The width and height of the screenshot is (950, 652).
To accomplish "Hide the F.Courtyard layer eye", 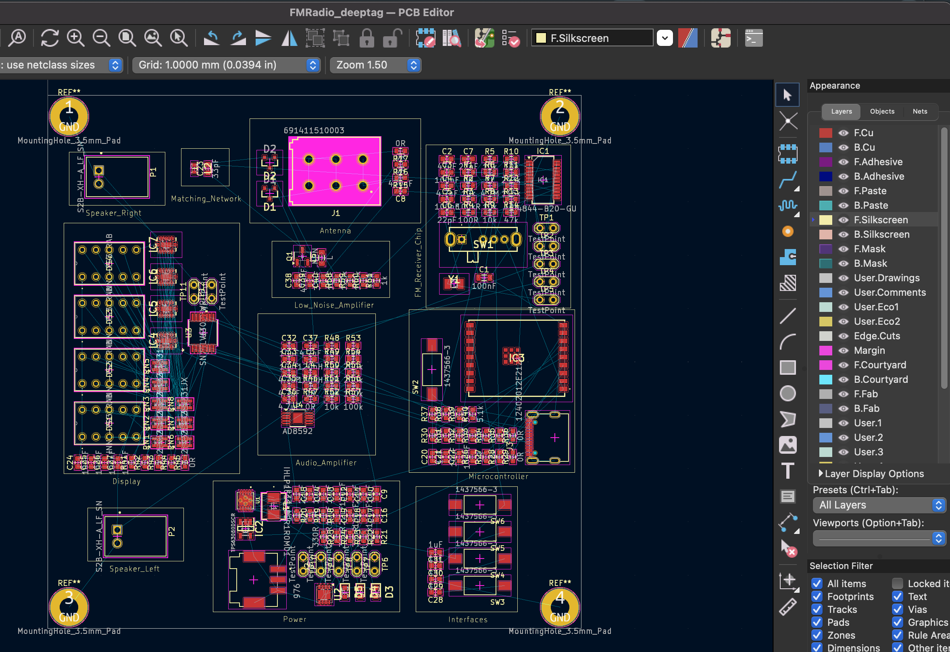I will (843, 365).
